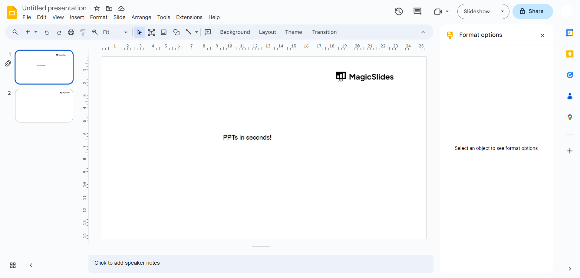580x278 pixels.
Task: Open the shape tool
Action: pos(176,32)
